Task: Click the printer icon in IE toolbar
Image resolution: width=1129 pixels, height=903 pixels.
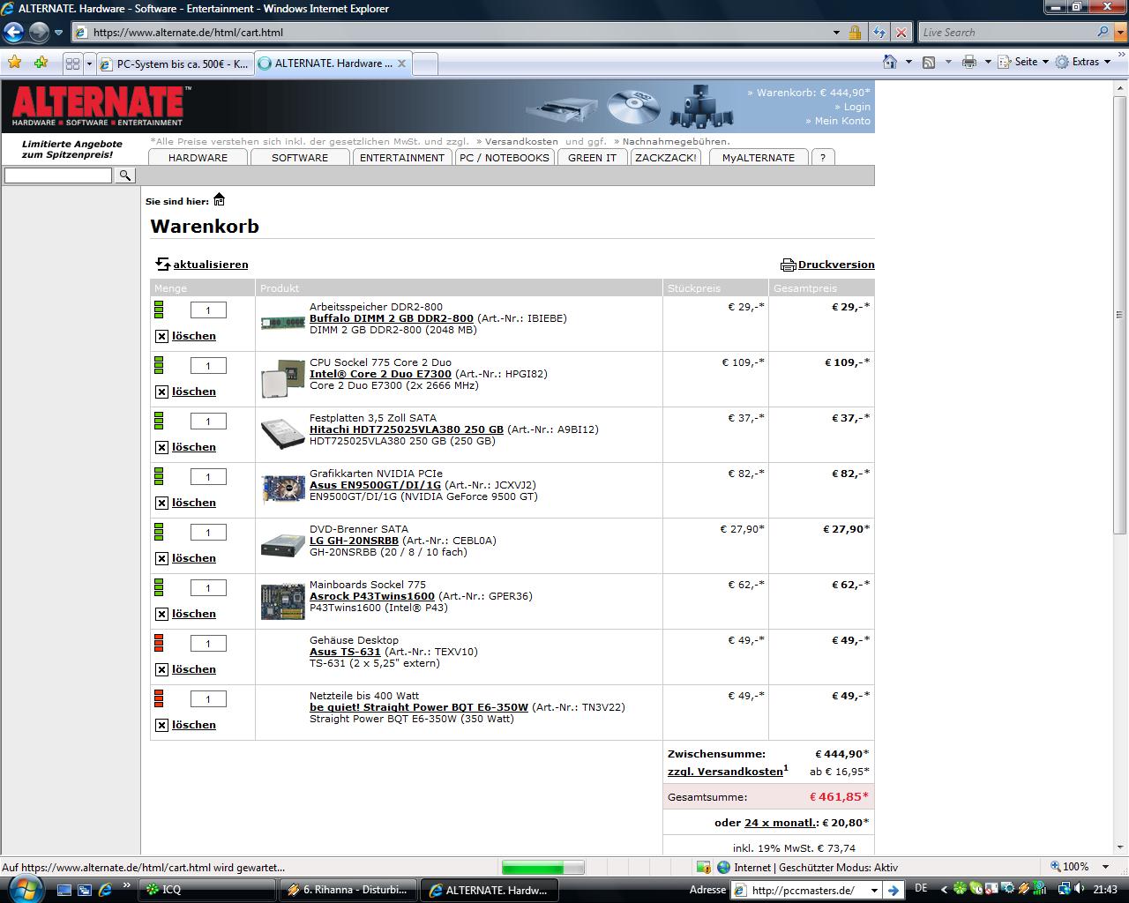Action: pyautogui.click(x=969, y=62)
